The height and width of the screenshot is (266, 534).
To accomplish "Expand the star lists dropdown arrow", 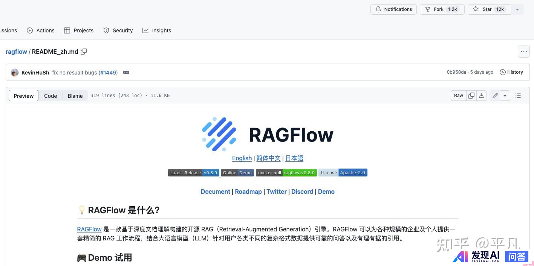I will point(517,9).
